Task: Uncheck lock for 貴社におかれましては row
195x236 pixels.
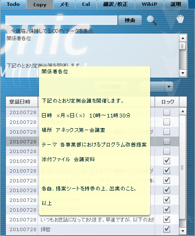Action: tap(167, 180)
